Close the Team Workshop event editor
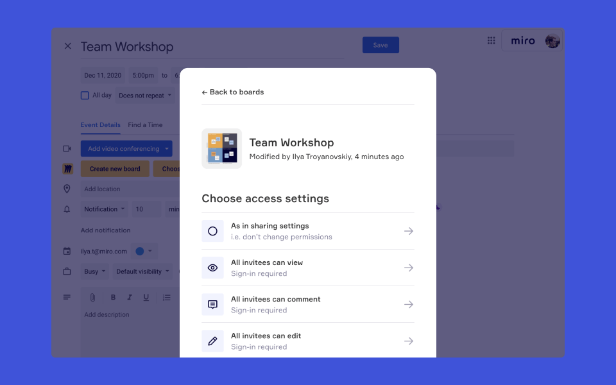 pos(67,46)
